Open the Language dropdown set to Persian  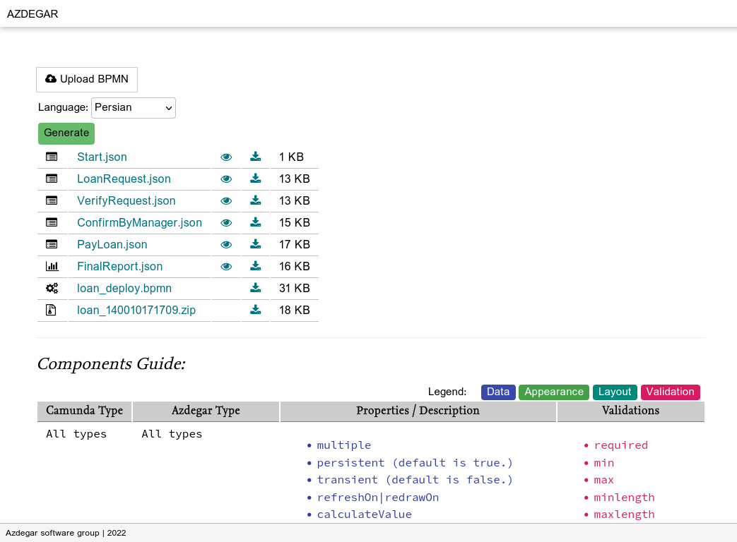134,108
